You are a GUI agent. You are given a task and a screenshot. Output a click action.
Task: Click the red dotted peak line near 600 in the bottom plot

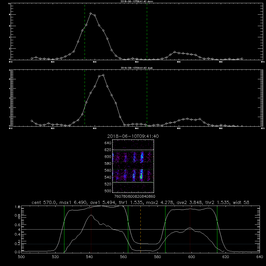click(190, 229)
